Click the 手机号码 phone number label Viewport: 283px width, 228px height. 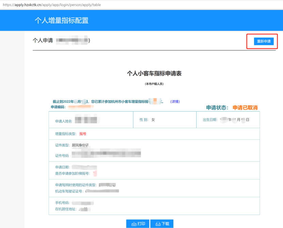point(62,203)
